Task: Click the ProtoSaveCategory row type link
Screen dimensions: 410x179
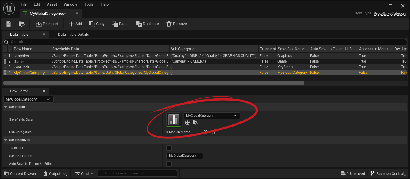Action: (x=390, y=14)
